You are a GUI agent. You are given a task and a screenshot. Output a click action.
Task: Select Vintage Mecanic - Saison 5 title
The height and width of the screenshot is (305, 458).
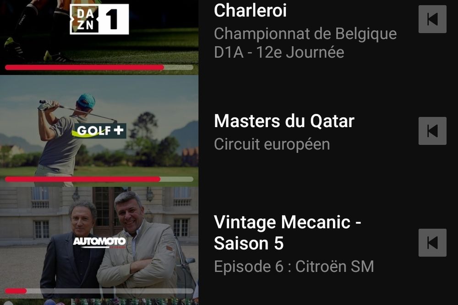pyautogui.click(x=288, y=232)
